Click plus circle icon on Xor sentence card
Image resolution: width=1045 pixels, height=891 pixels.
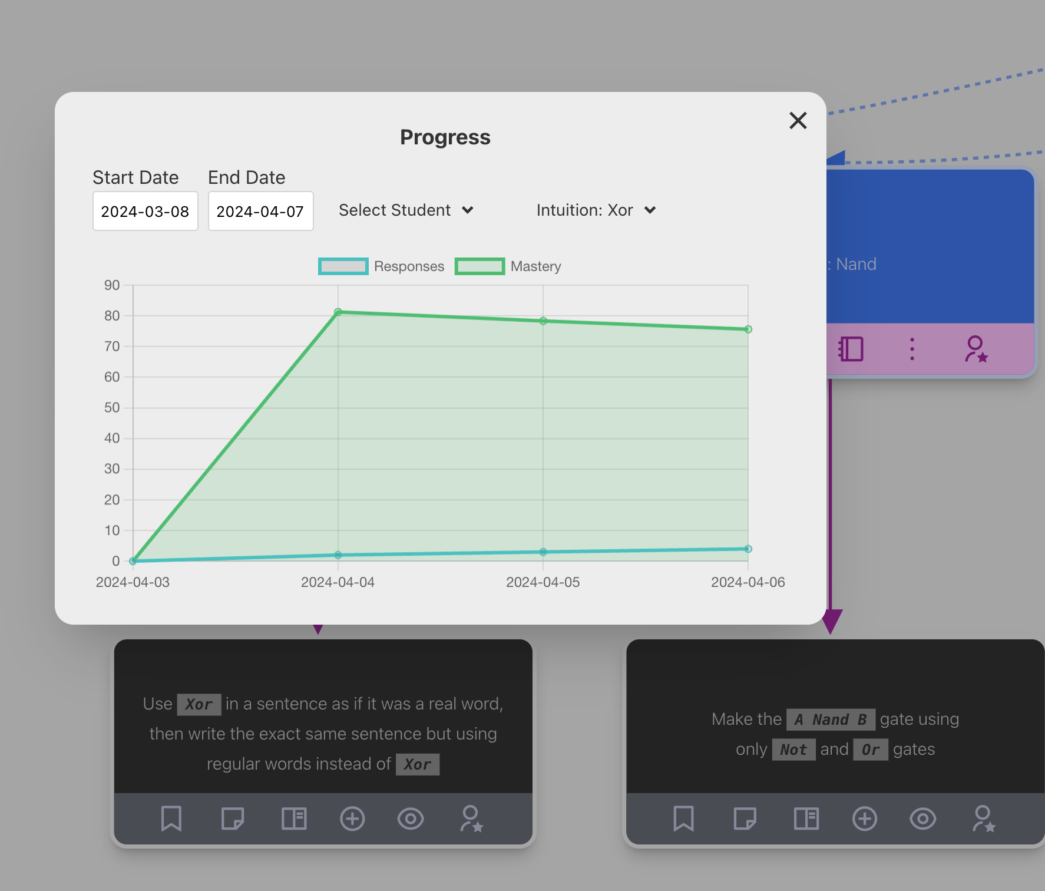click(x=352, y=819)
